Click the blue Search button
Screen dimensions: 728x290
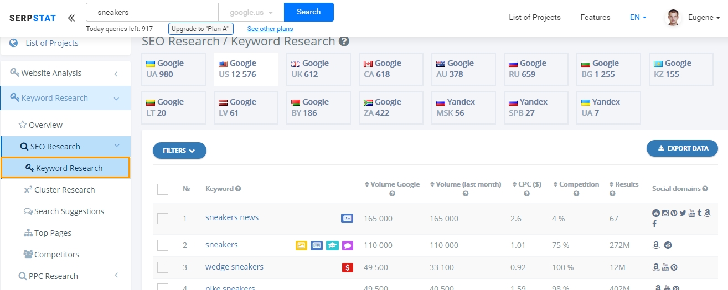click(x=309, y=12)
